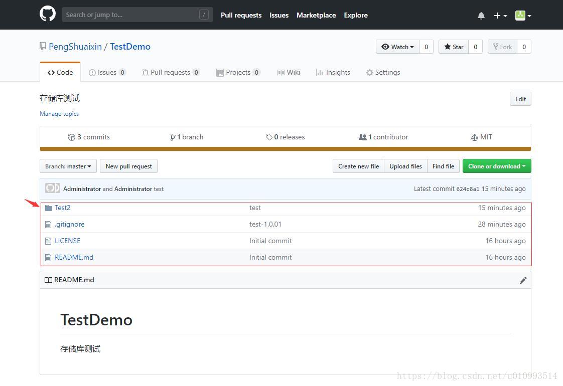
Task: Switch to the repository Pull requests tab
Action: point(171,72)
